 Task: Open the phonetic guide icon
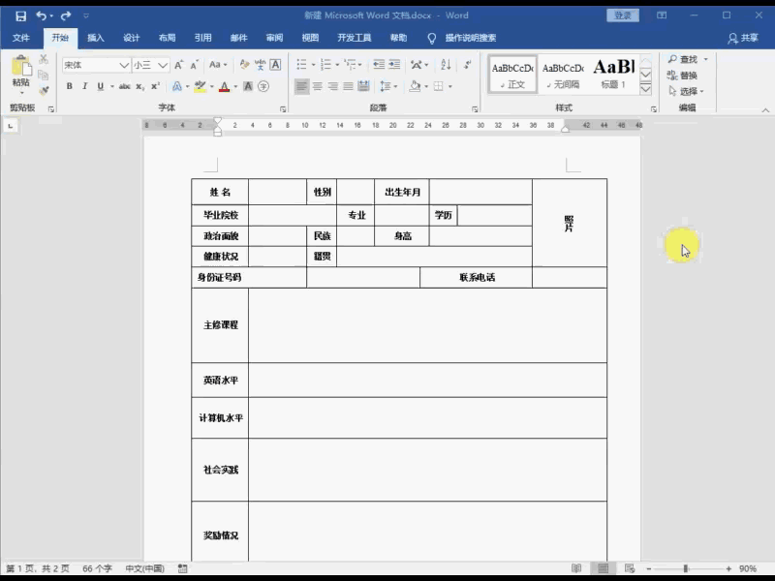click(260, 65)
